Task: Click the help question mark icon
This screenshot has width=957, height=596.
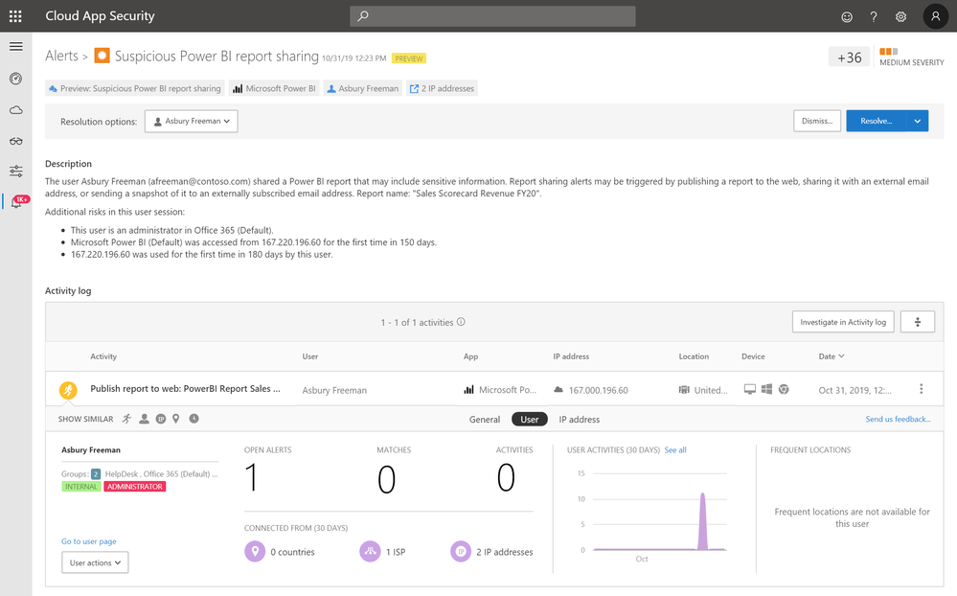Action: (874, 16)
